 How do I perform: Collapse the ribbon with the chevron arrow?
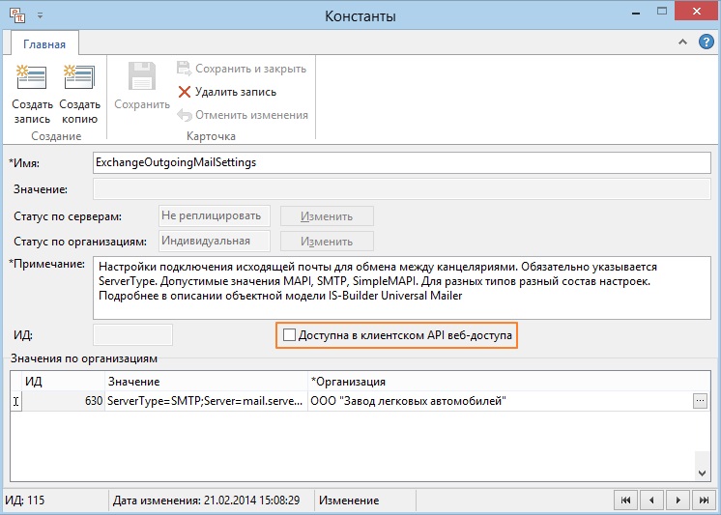[683, 42]
